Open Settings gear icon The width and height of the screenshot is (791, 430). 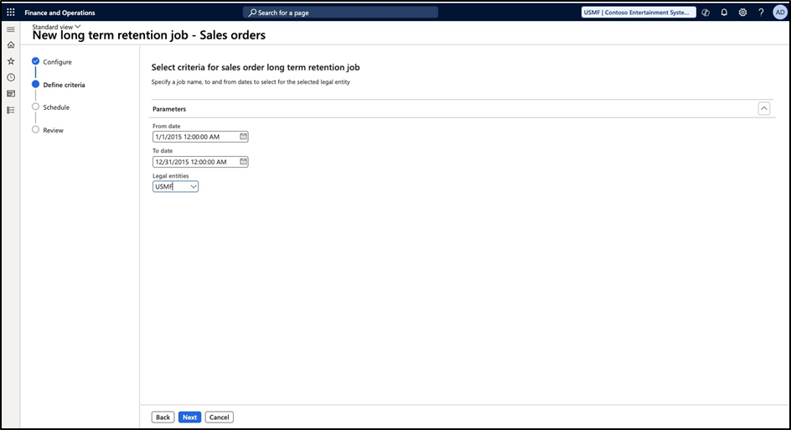click(x=742, y=13)
